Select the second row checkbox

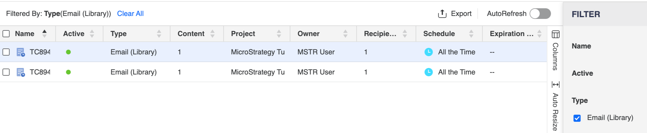(6, 72)
